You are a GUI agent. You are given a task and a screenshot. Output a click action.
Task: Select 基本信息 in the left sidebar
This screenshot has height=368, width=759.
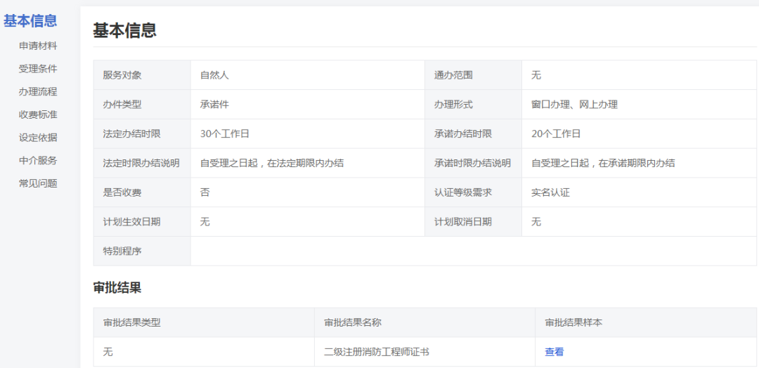point(30,21)
